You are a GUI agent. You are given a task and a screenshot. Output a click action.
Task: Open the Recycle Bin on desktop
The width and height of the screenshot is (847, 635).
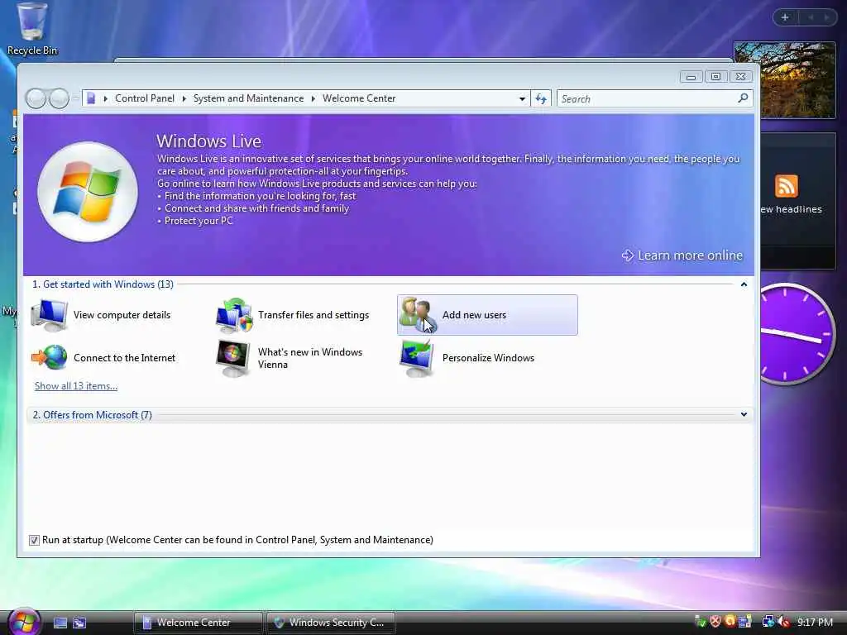point(32,29)
